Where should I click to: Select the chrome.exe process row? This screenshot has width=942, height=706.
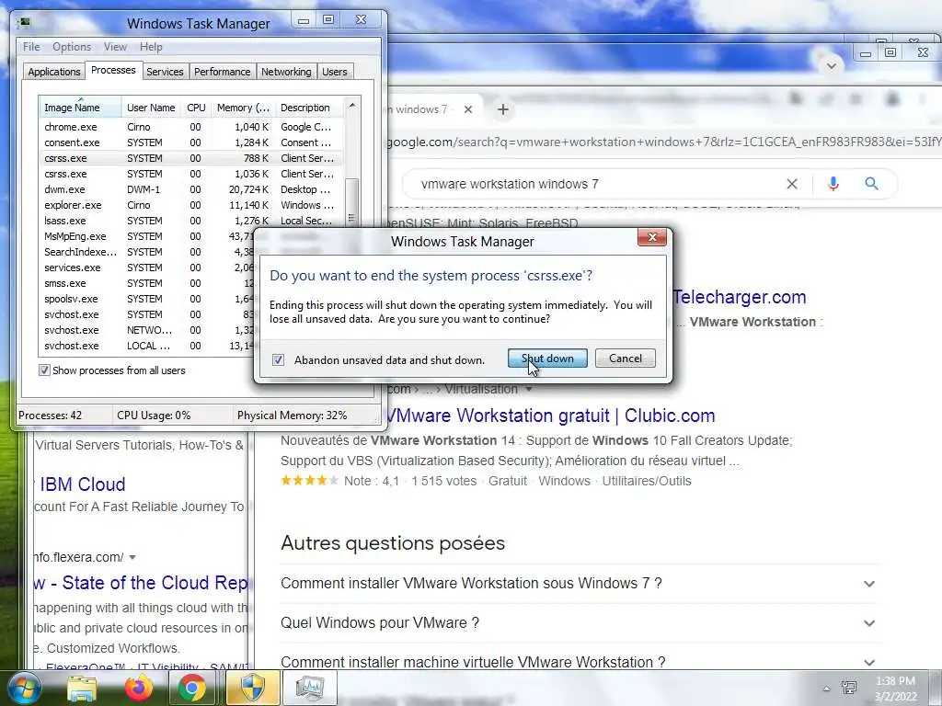click(191, 127)
